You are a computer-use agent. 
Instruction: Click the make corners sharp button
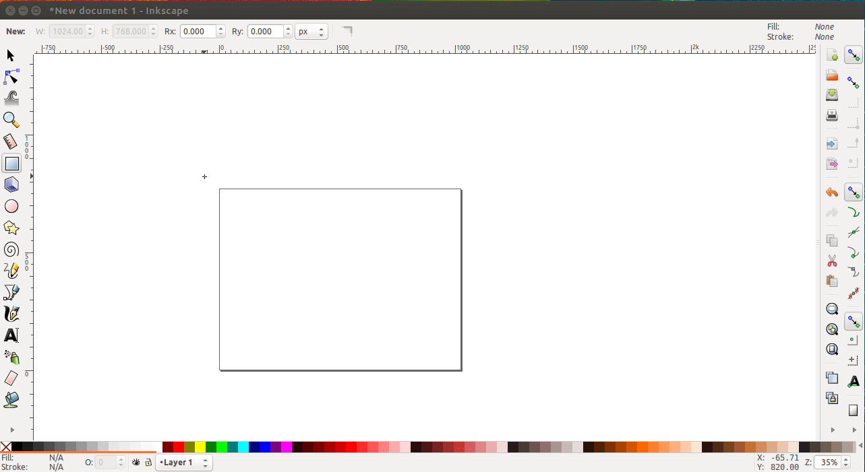pos(347,31)
